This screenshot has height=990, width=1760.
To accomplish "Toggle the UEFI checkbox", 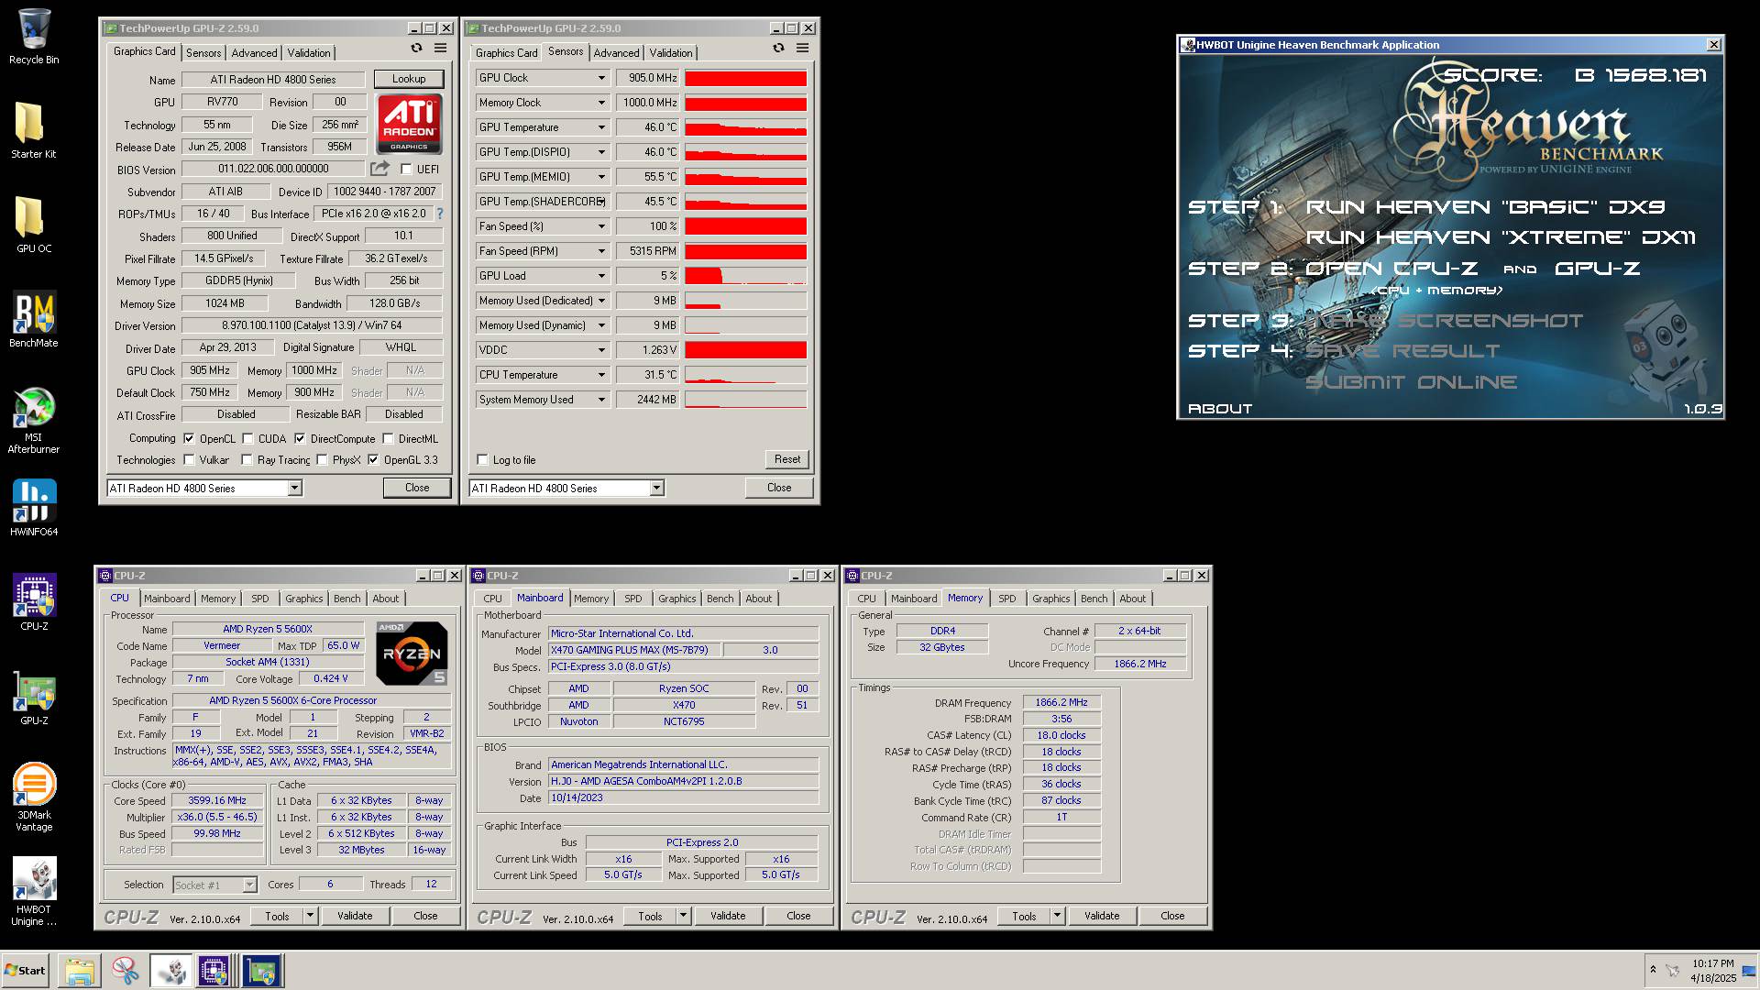I will click(x=406, y=170).
